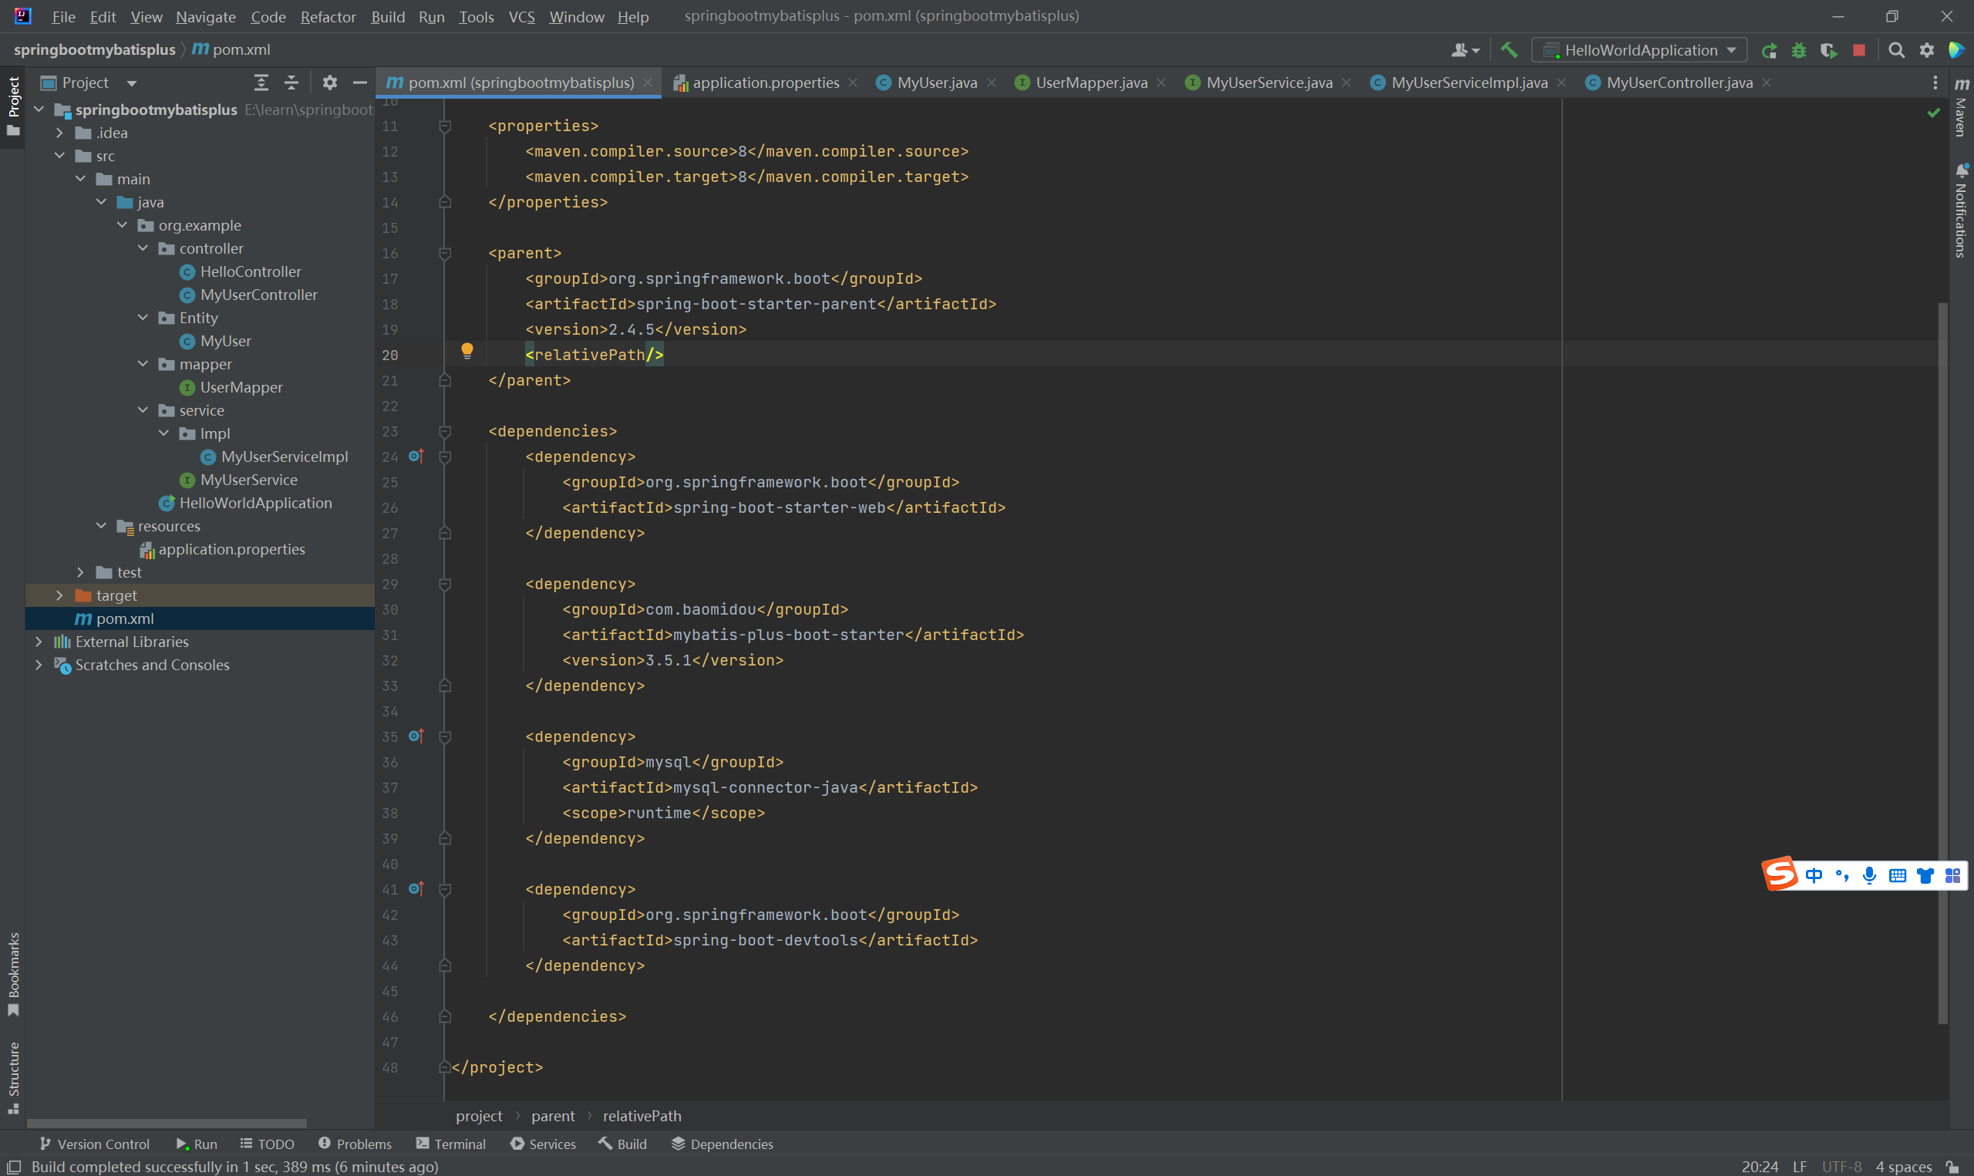1974x1176 pixels.
Task: Open the Problems tool window
Action: pyautogui.click(x=355, y=1144)
